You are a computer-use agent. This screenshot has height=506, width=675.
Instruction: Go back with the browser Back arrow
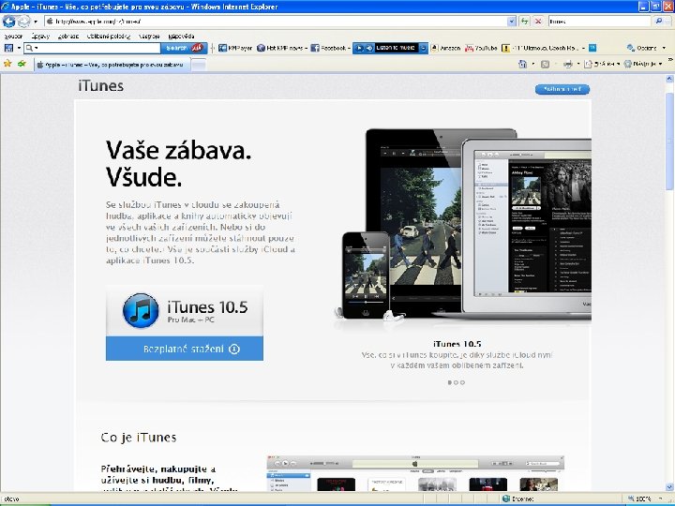pyautogui.click(x=9, y=21)
